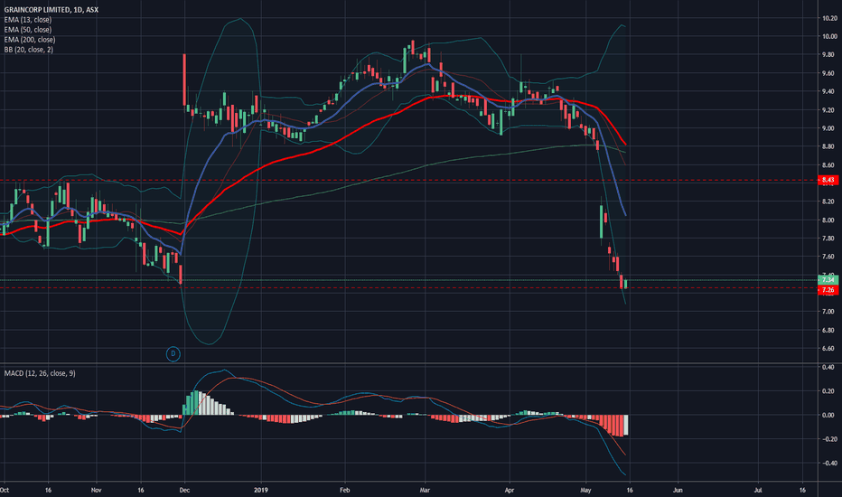
Task: Click the 0.00 MACD axis label
Action: (x=829, y=416)
